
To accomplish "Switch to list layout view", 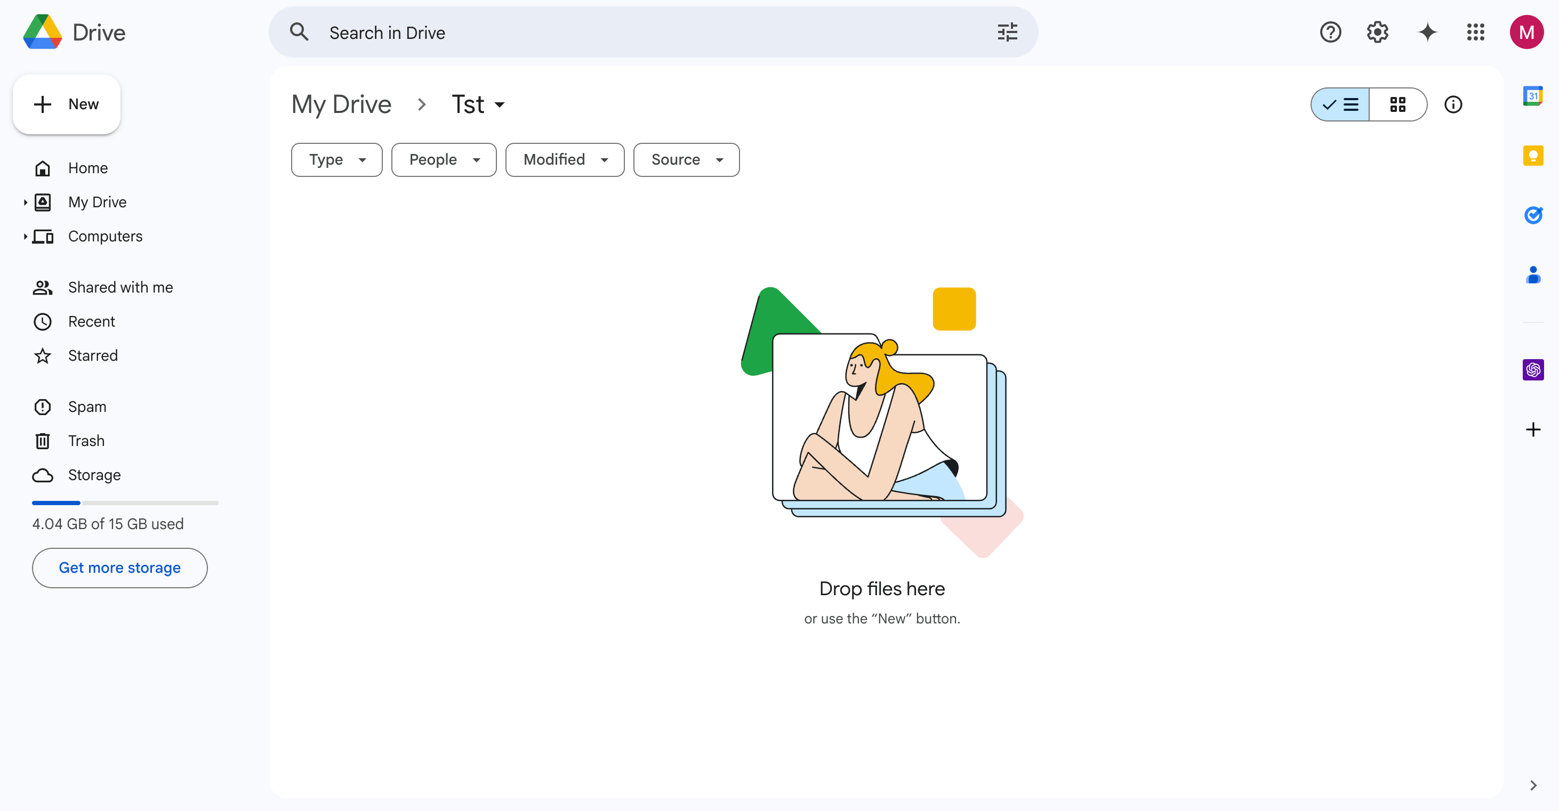I will point(1340,104).
